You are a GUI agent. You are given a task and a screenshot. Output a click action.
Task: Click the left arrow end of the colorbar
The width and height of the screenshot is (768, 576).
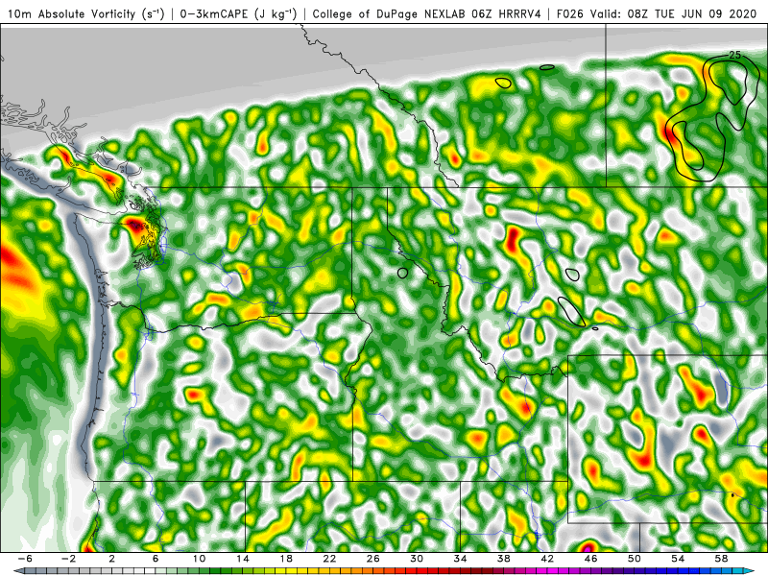pos(18,571)
